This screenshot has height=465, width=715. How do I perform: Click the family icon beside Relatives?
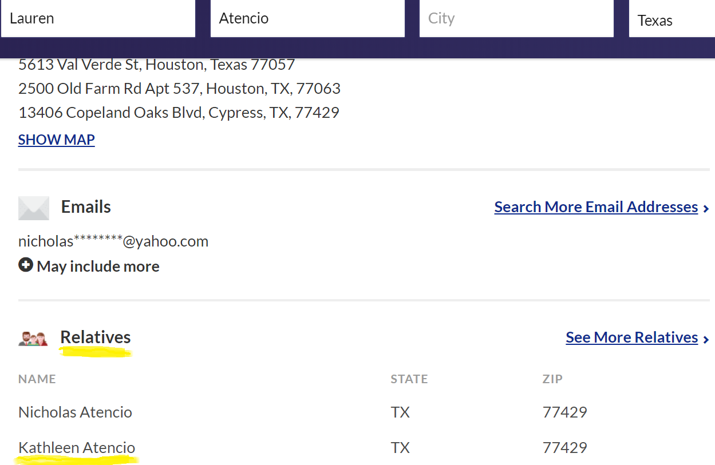click(x=33, y=339)
